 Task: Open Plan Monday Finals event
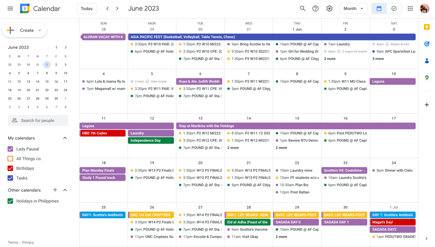pyautogui.click(x=103, y=170)
